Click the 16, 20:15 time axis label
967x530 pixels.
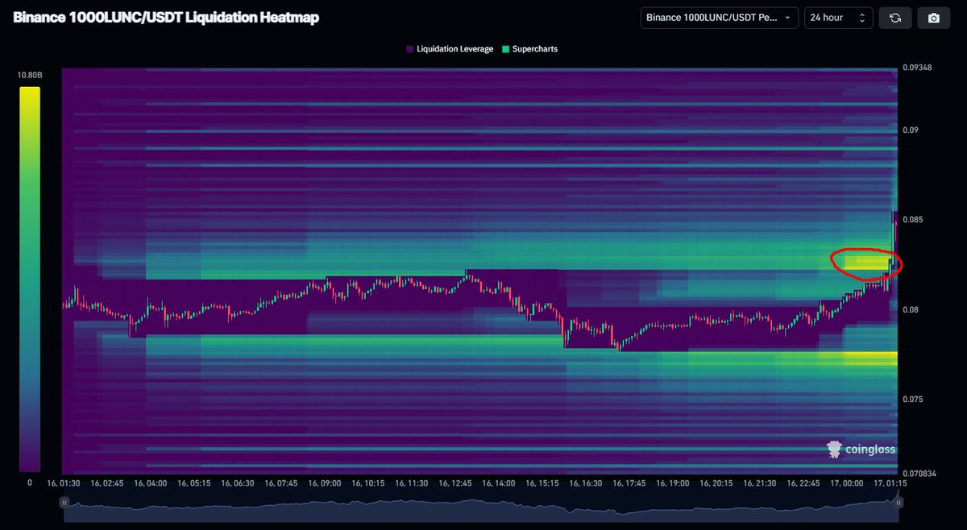(x=716, y=483)
